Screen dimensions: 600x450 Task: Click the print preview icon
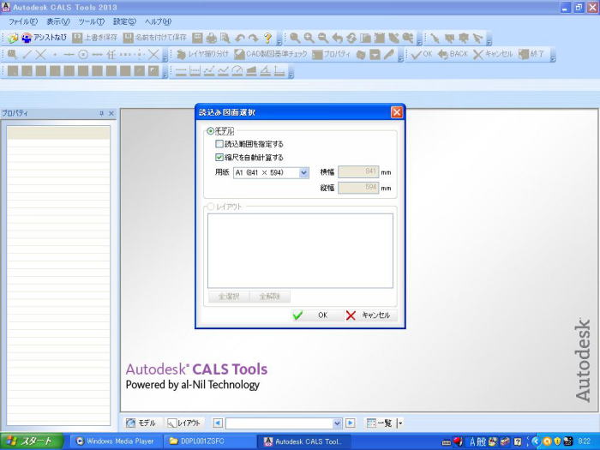point(225,38)
